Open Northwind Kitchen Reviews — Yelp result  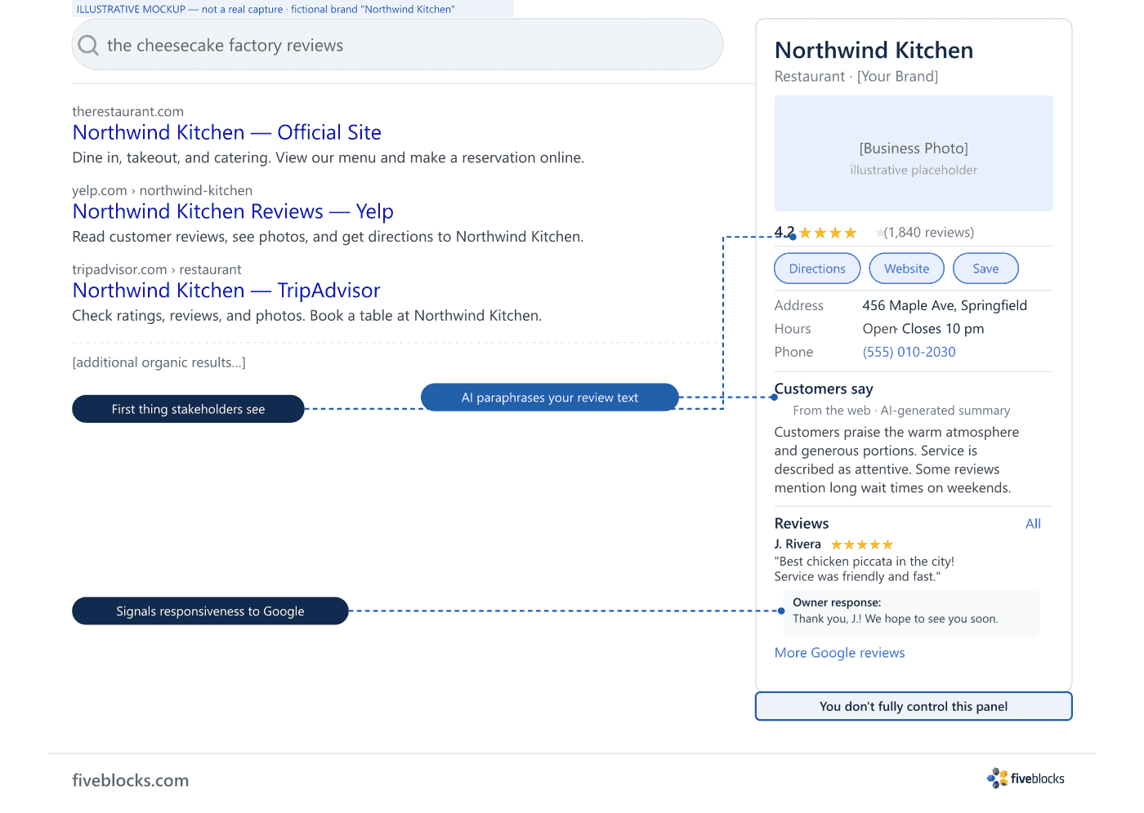(x=233, y=211)
